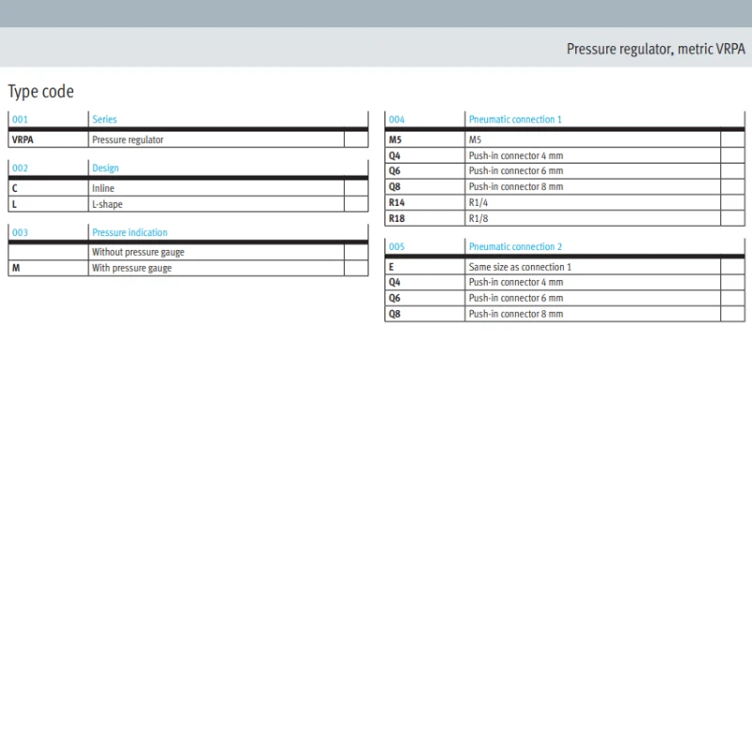Click 'Same size as connection 1' description
Screen dimensions: 752x752
pos(520,267)
